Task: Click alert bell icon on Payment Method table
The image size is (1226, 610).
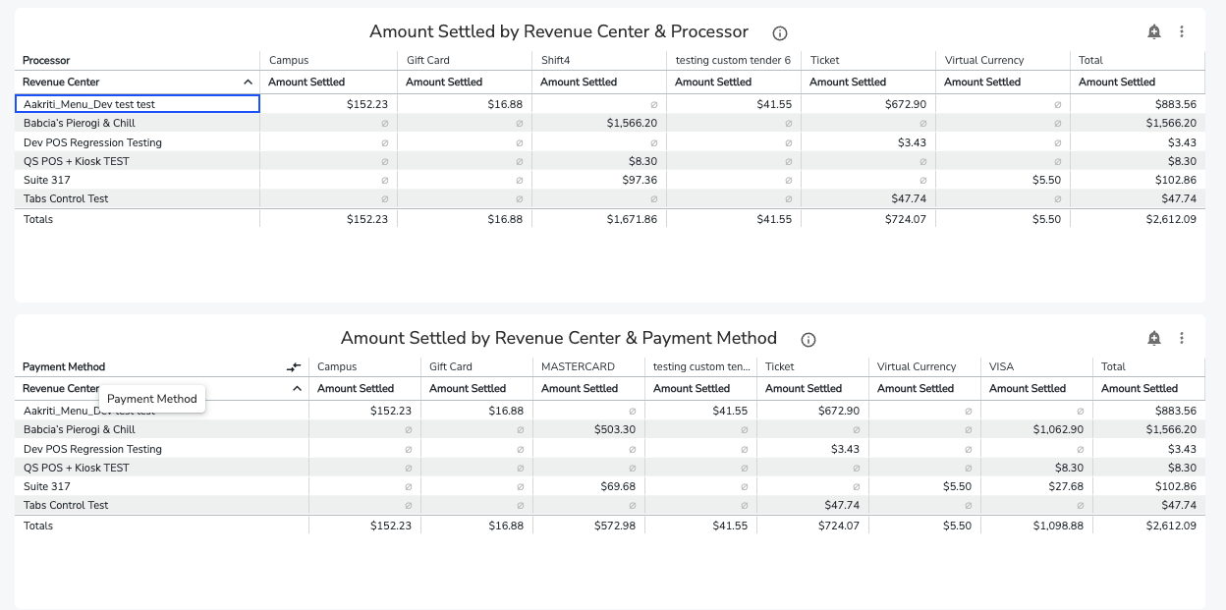Action: (1154, 338)
